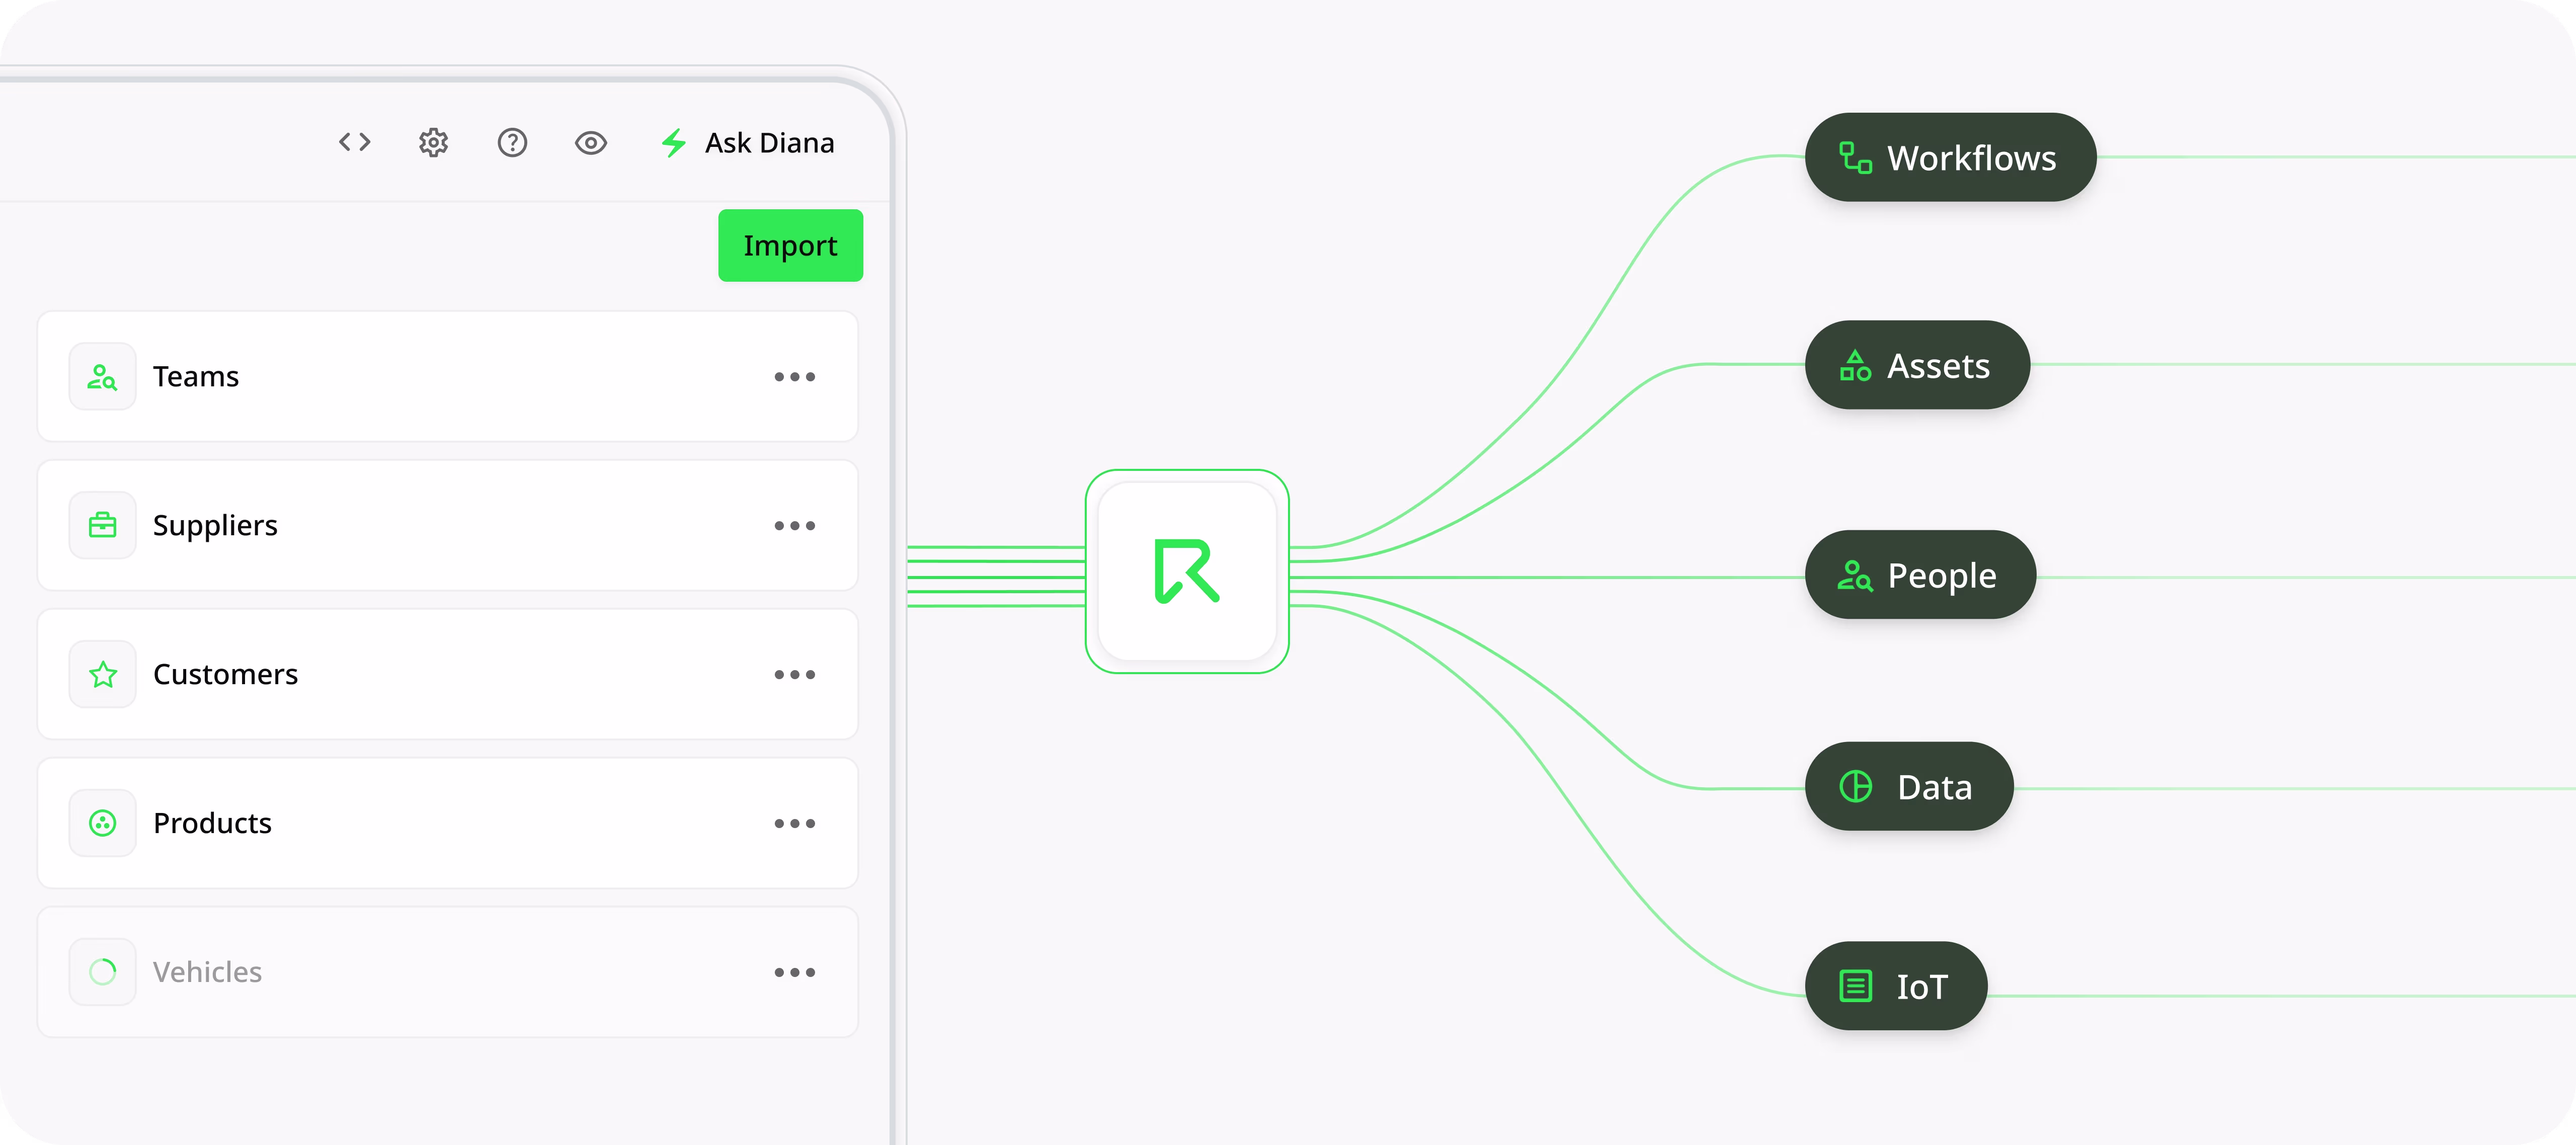2576x1145 pixels.
Task: Select the Customers star icon
Action: 102,673
